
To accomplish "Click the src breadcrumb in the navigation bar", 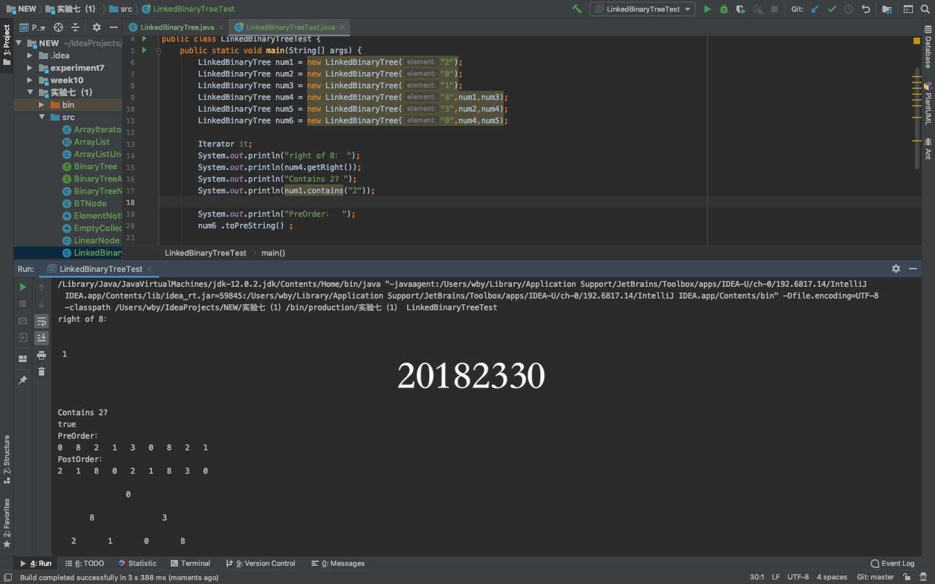I will (121, 9).
